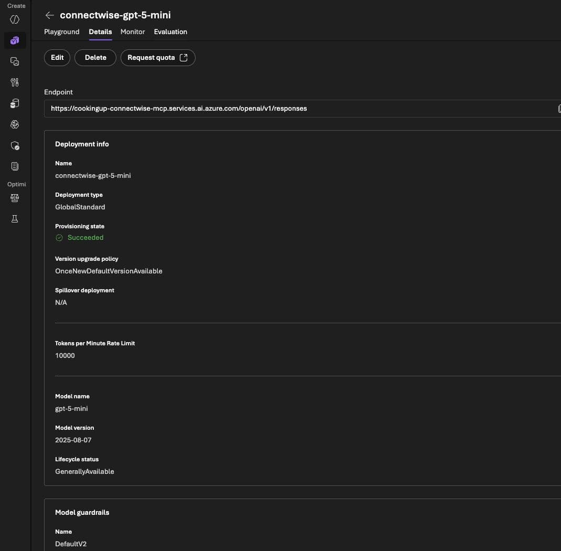The image size is (561, 551).
Task: Open the balance scale icon under Optimize
Action: (15, 198)
